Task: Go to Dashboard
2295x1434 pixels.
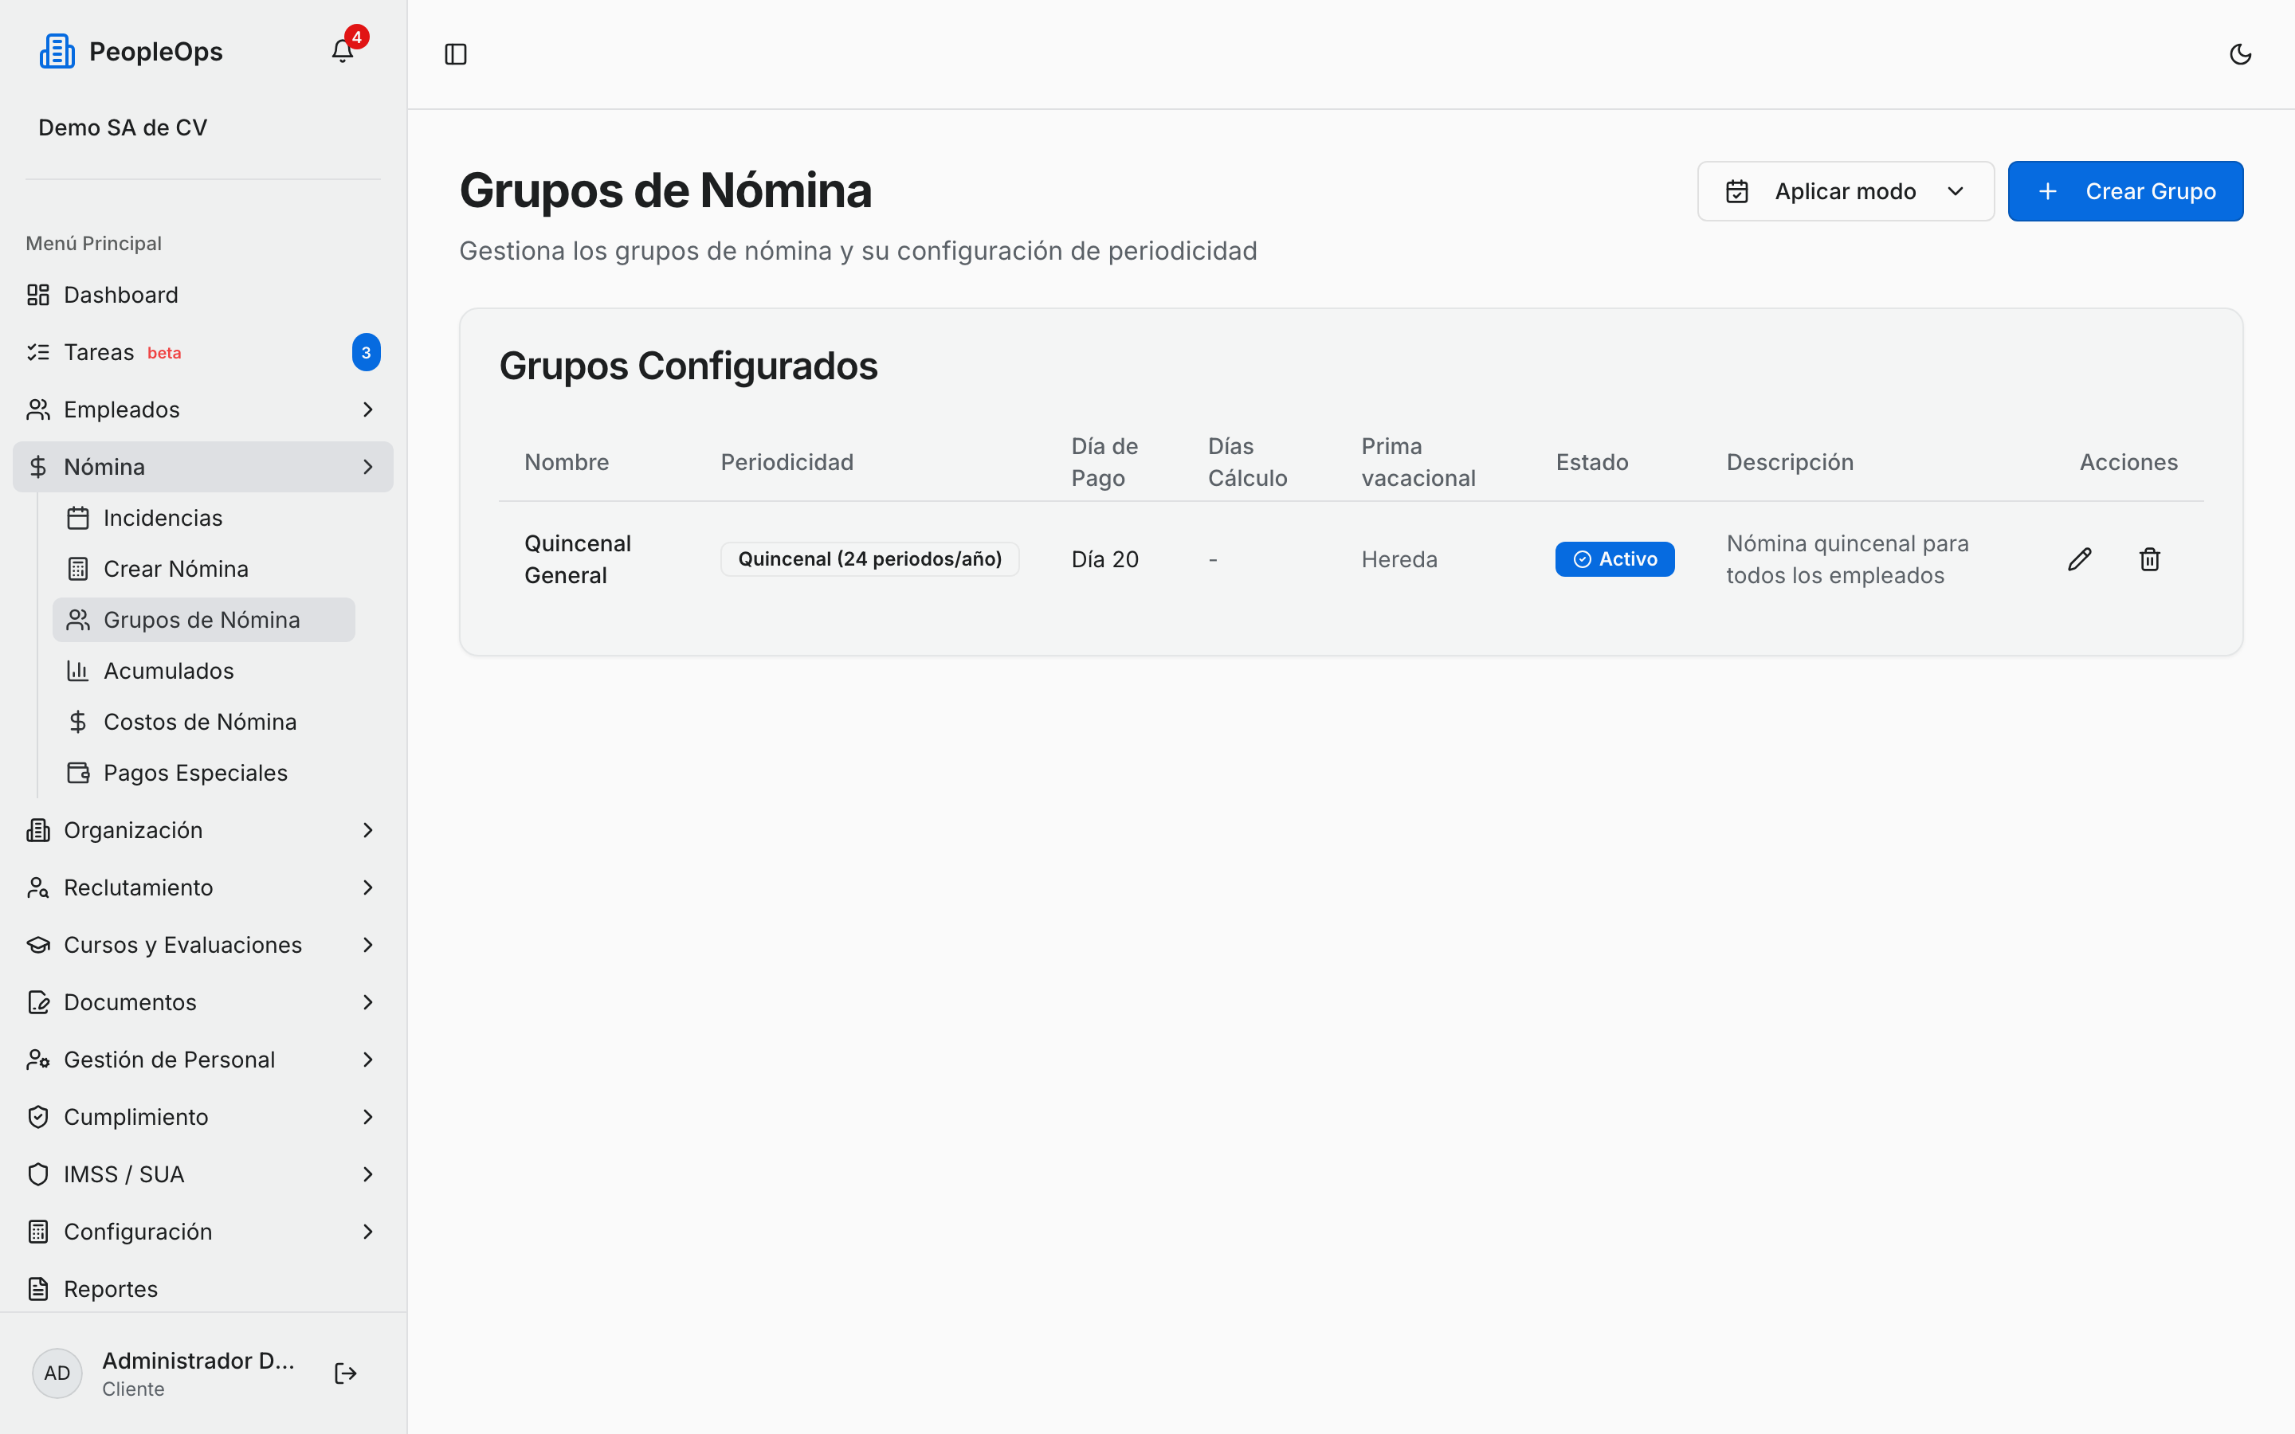Action: (x=203, y=295)
